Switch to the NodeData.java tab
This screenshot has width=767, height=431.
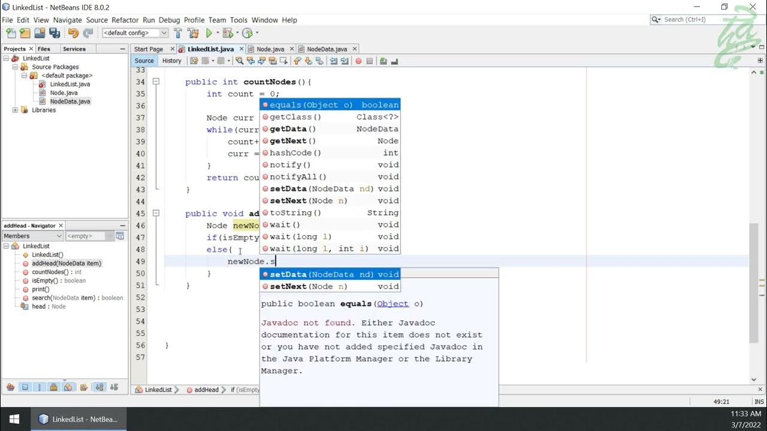click(x=327, y=49)
